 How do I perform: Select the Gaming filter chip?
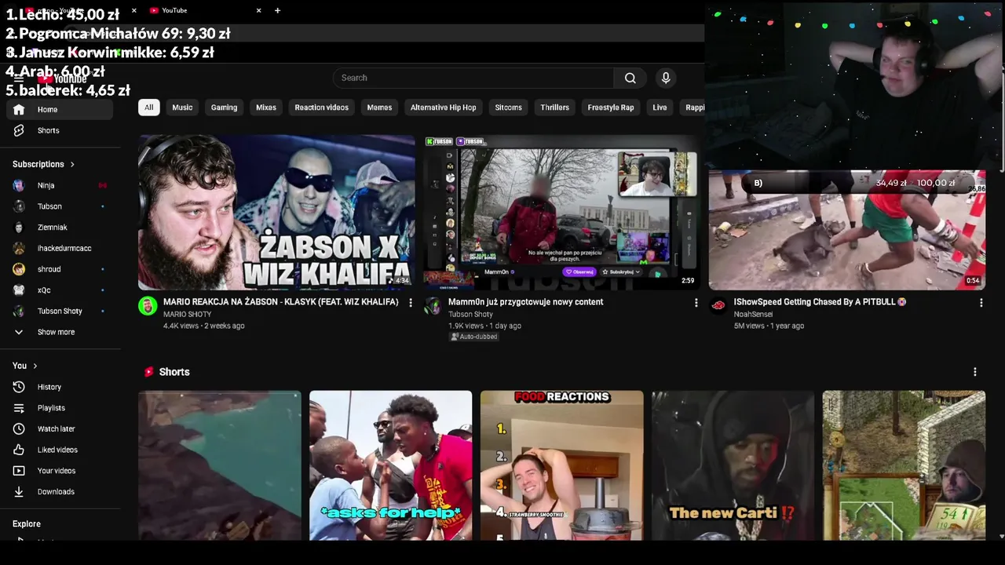click(x=224, y=108)
